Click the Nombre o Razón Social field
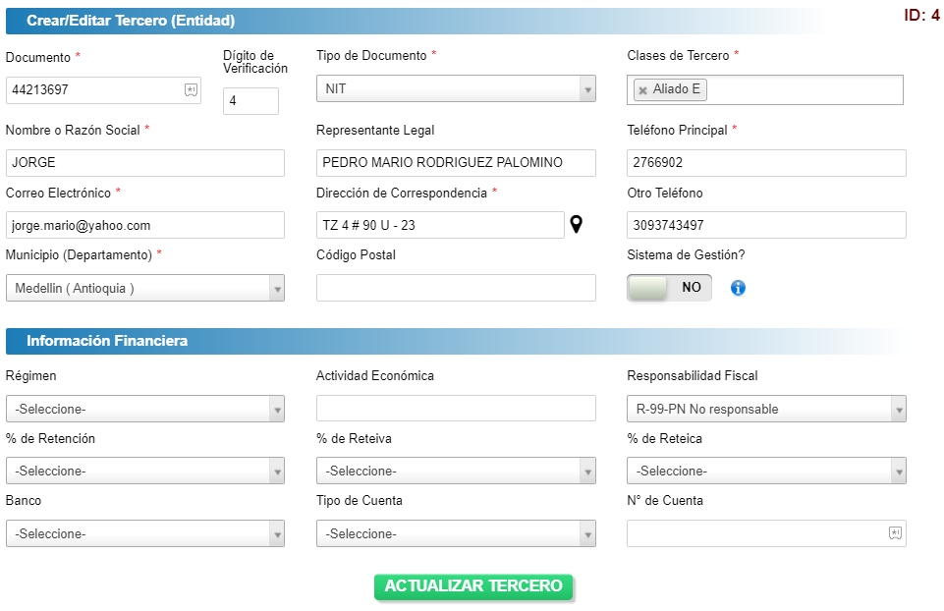This screenshot has width=944, height=611. (145, 163)
